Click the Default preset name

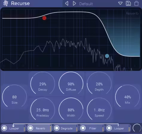click(86, 4)
